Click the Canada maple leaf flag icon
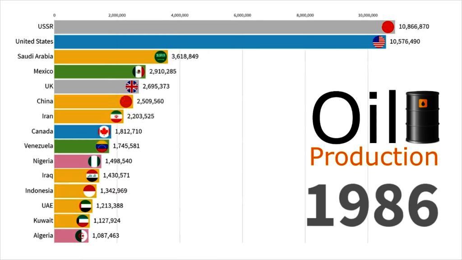Image resolution: width=462 pixels, height=260 pixels. coord(104,131)
